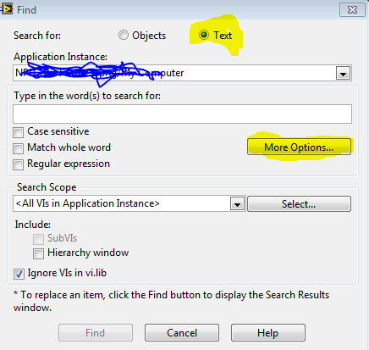Click the More Options button
The height and width of the screenshot is (350, 369).
click(299, 147)
